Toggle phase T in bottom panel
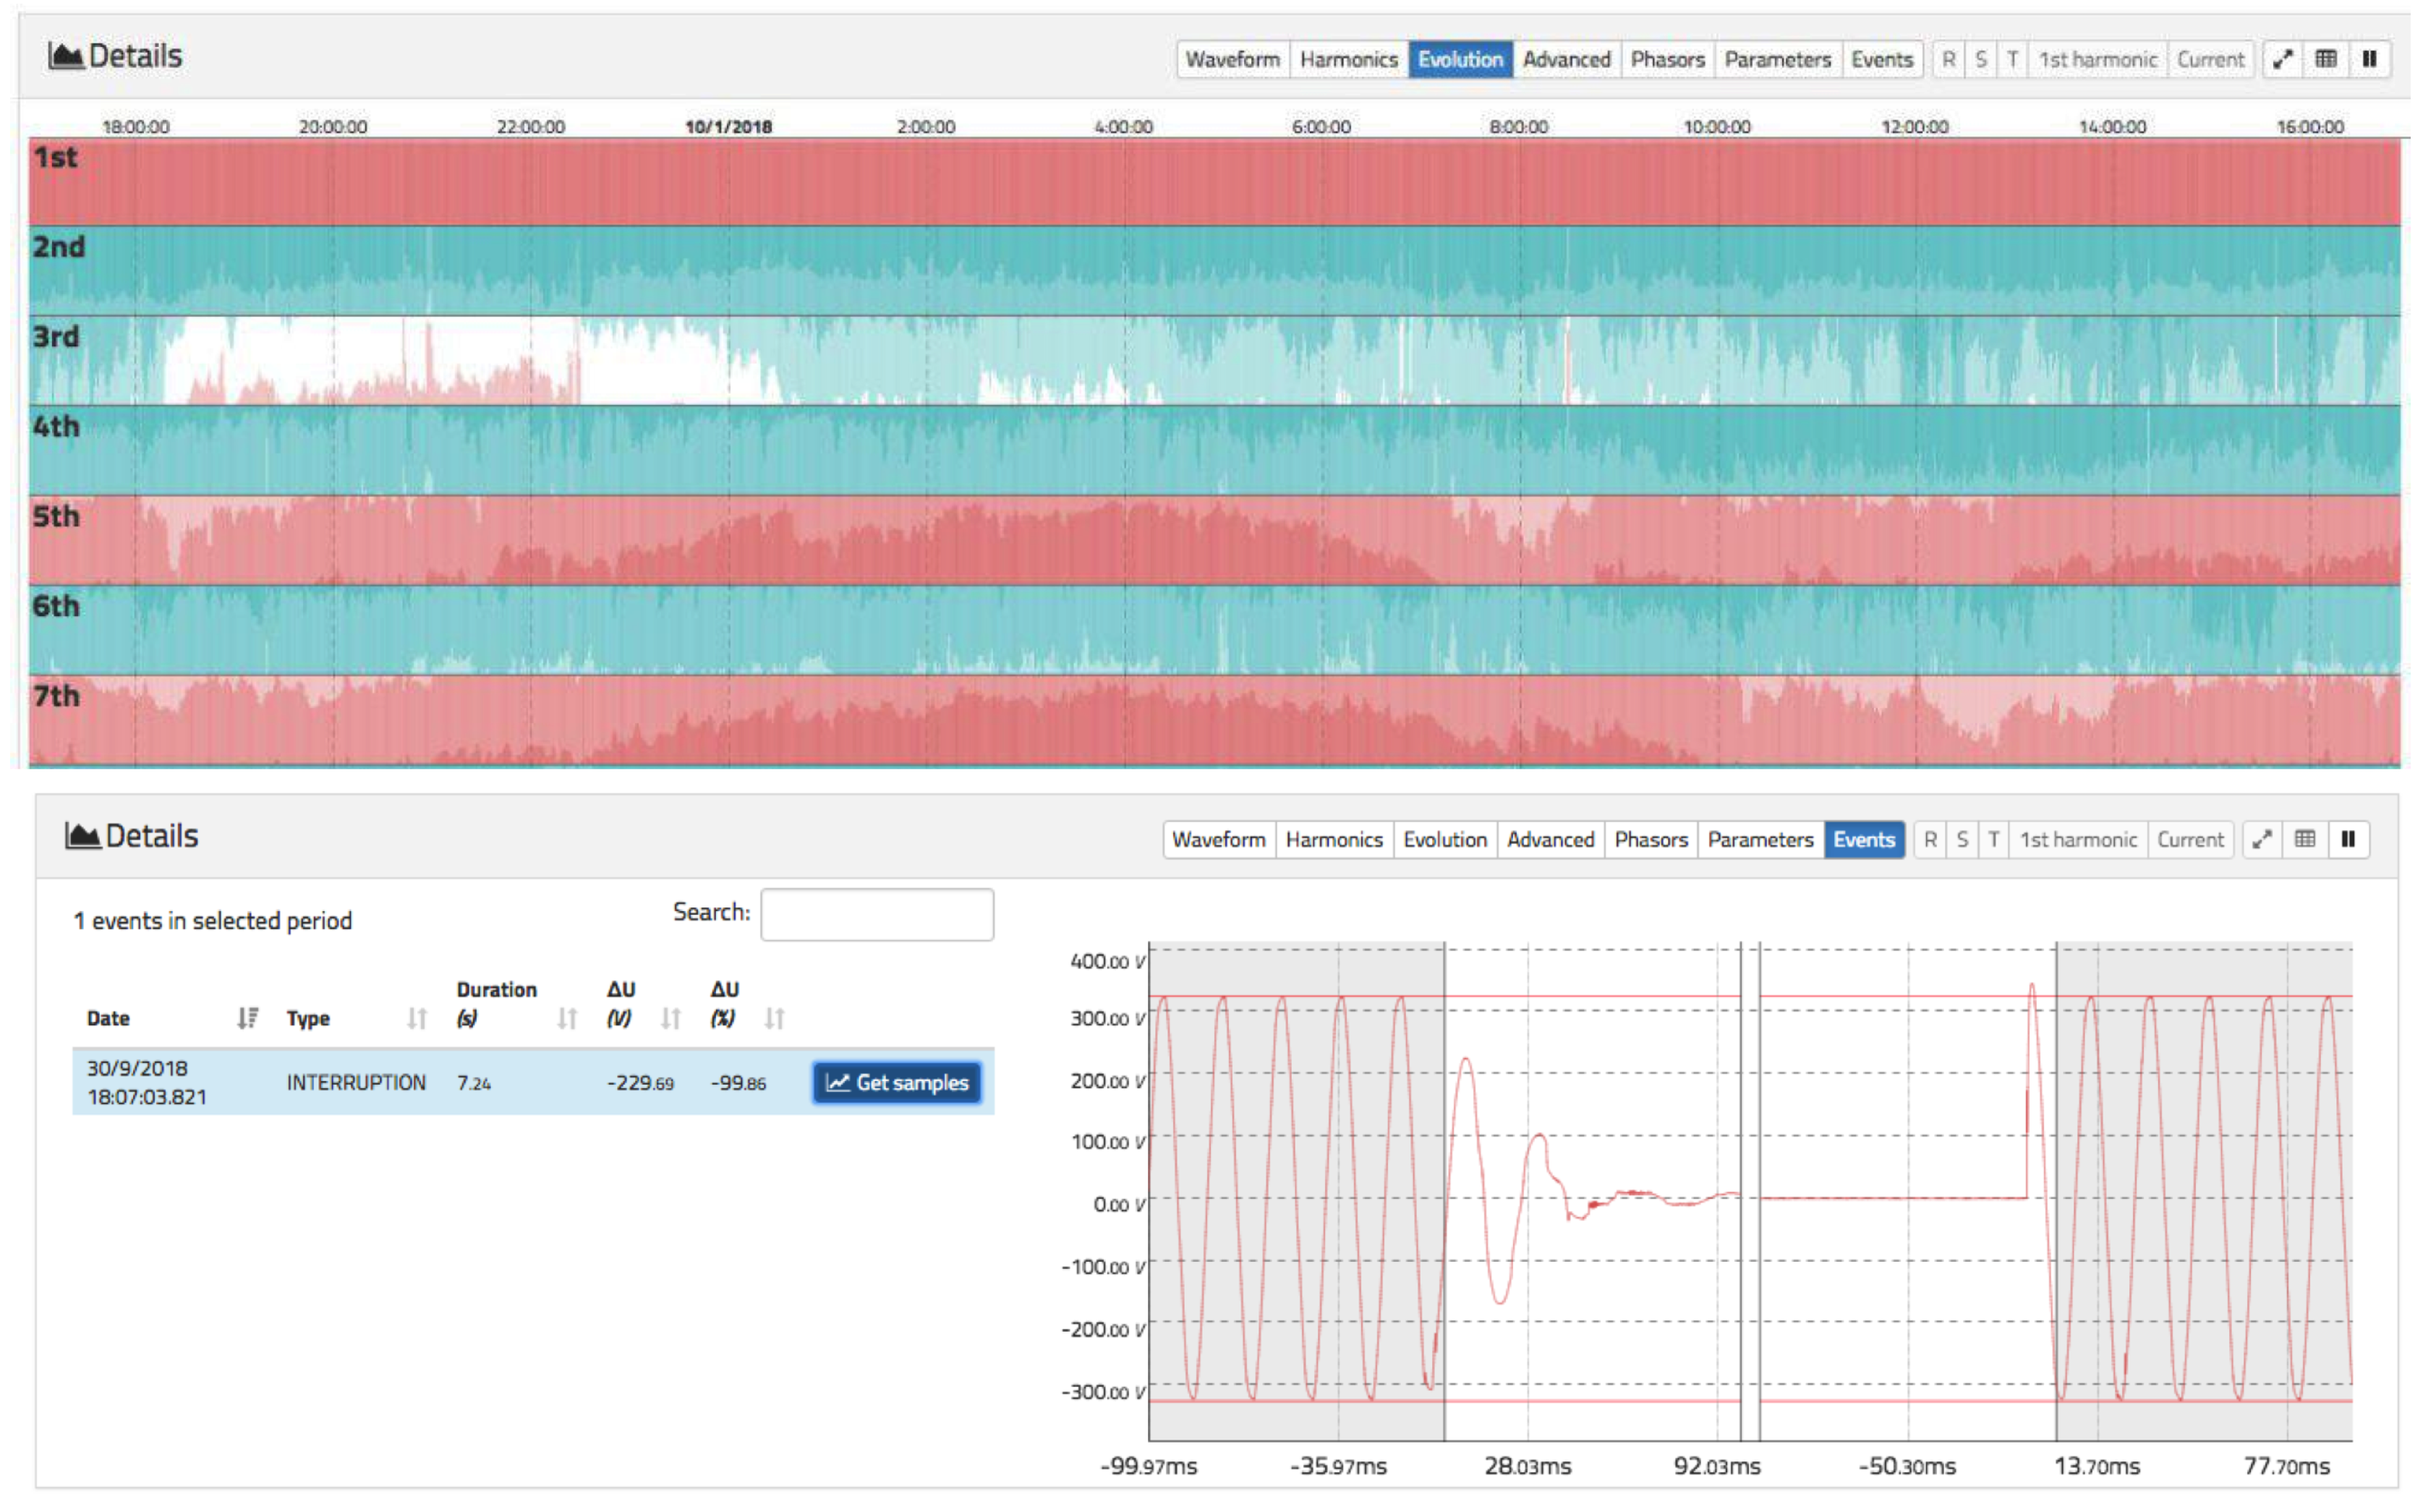Viewport: 2423px width, 1512px height. tap(1994, 840)
